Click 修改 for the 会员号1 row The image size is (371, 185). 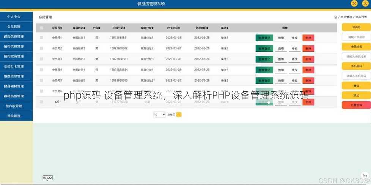pos(295,38)
